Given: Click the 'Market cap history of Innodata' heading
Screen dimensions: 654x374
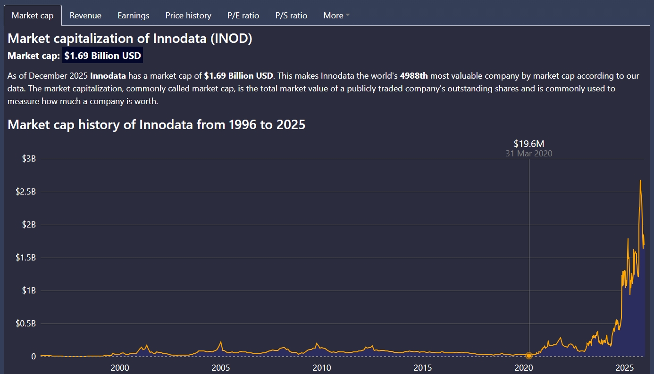Looking at the screenshot, I should coord(157,125).
